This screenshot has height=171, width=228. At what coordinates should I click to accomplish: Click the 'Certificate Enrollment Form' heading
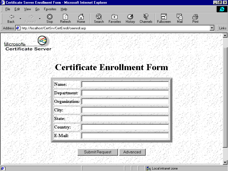pyautogui.click(x=111, y=67)
